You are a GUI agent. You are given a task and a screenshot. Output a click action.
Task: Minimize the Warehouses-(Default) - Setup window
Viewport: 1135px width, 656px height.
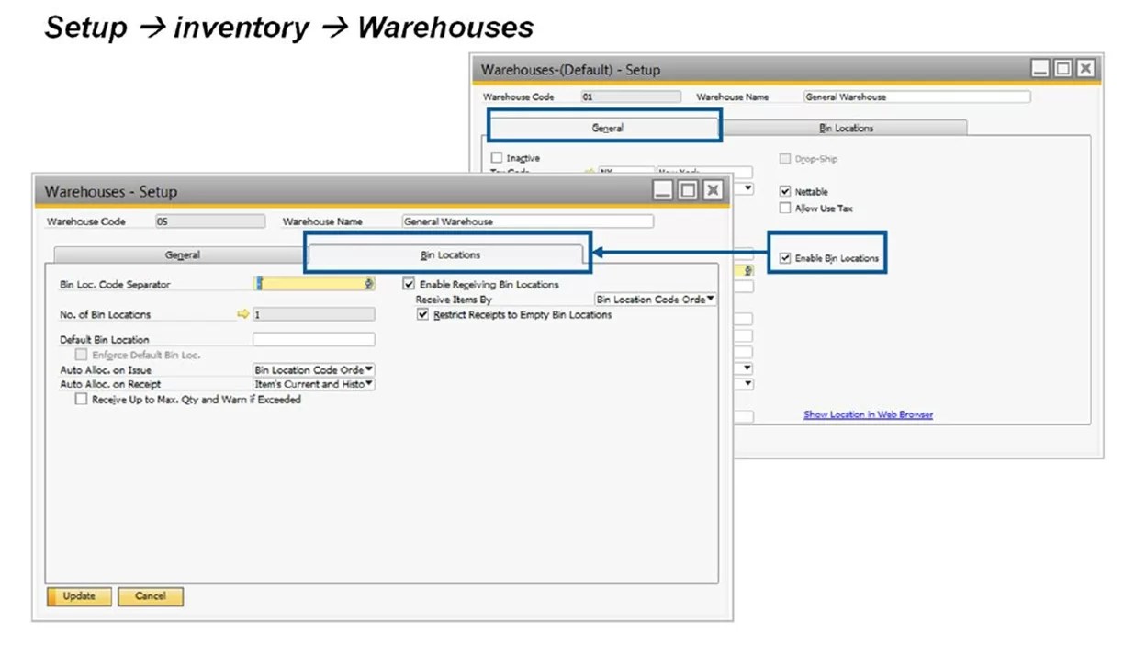tap(1040, 69)
